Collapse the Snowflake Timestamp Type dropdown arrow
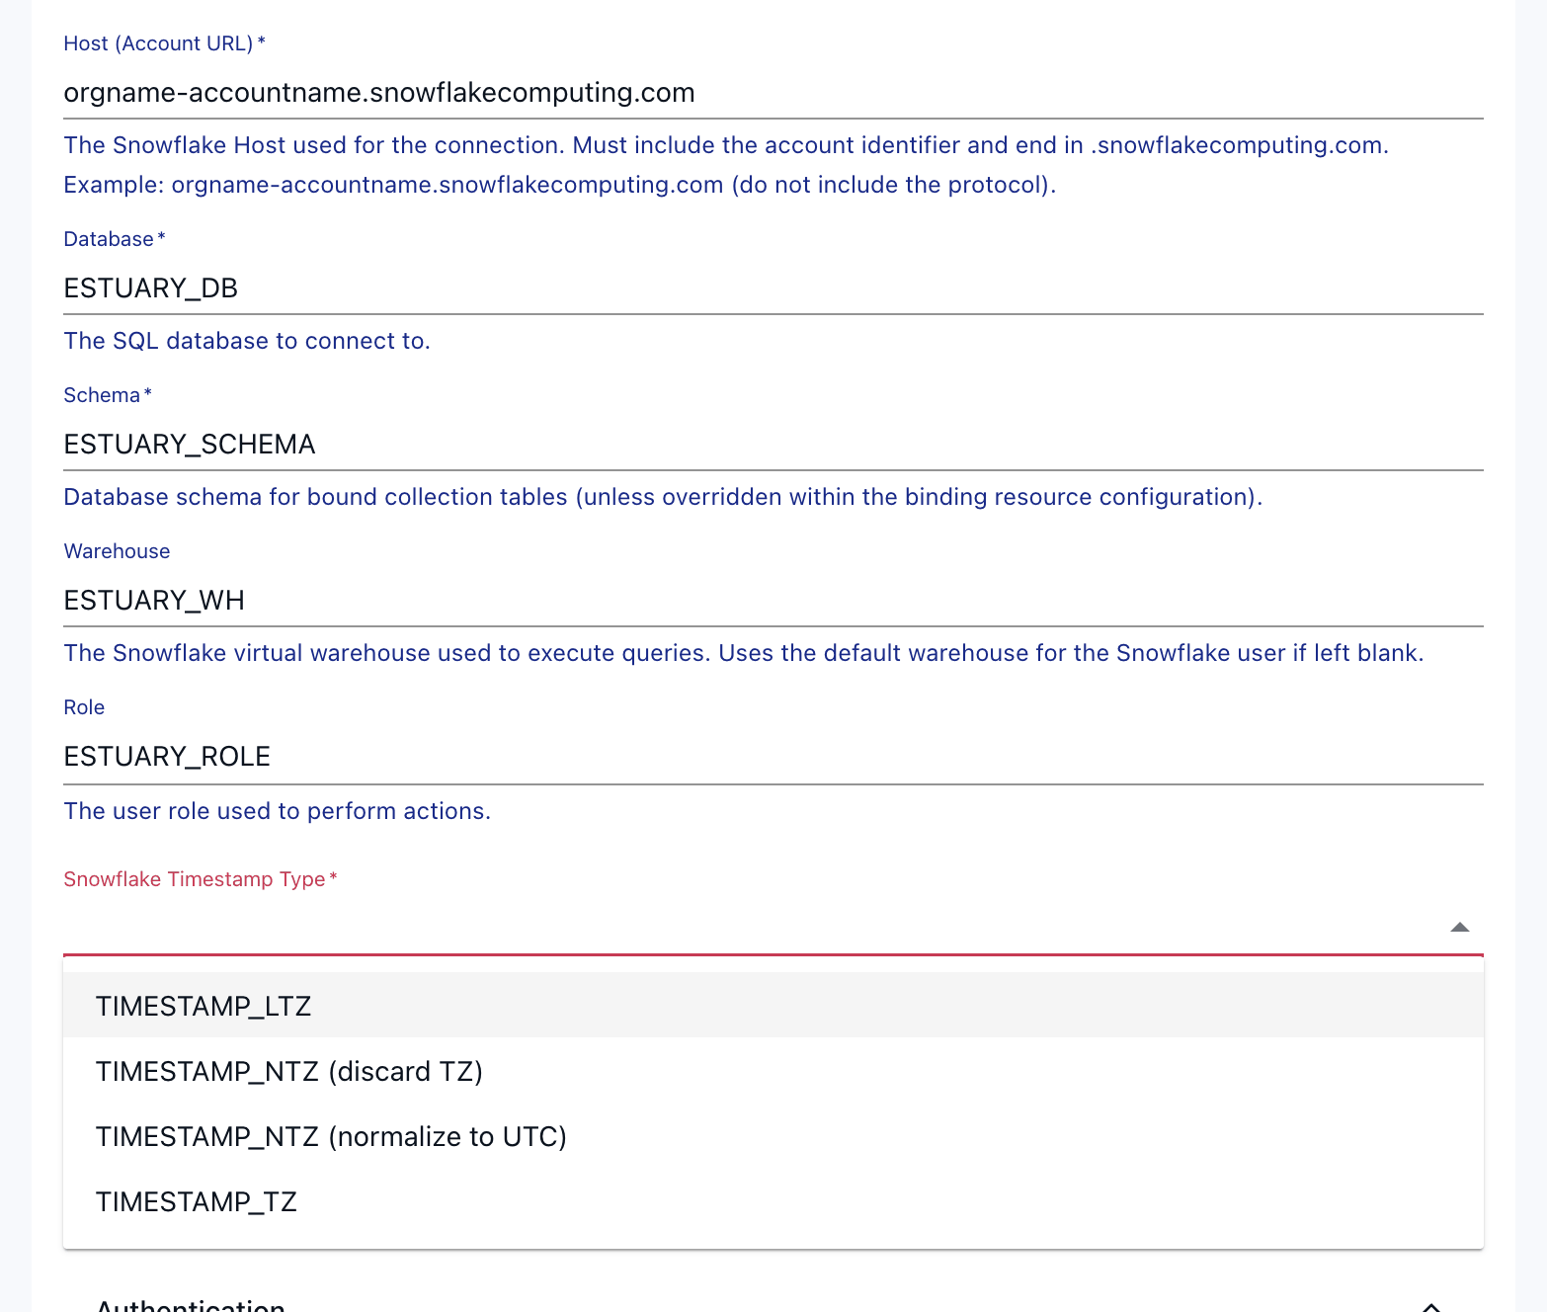Viewport: 1547px width, 1312px height. click(1459, 927)
